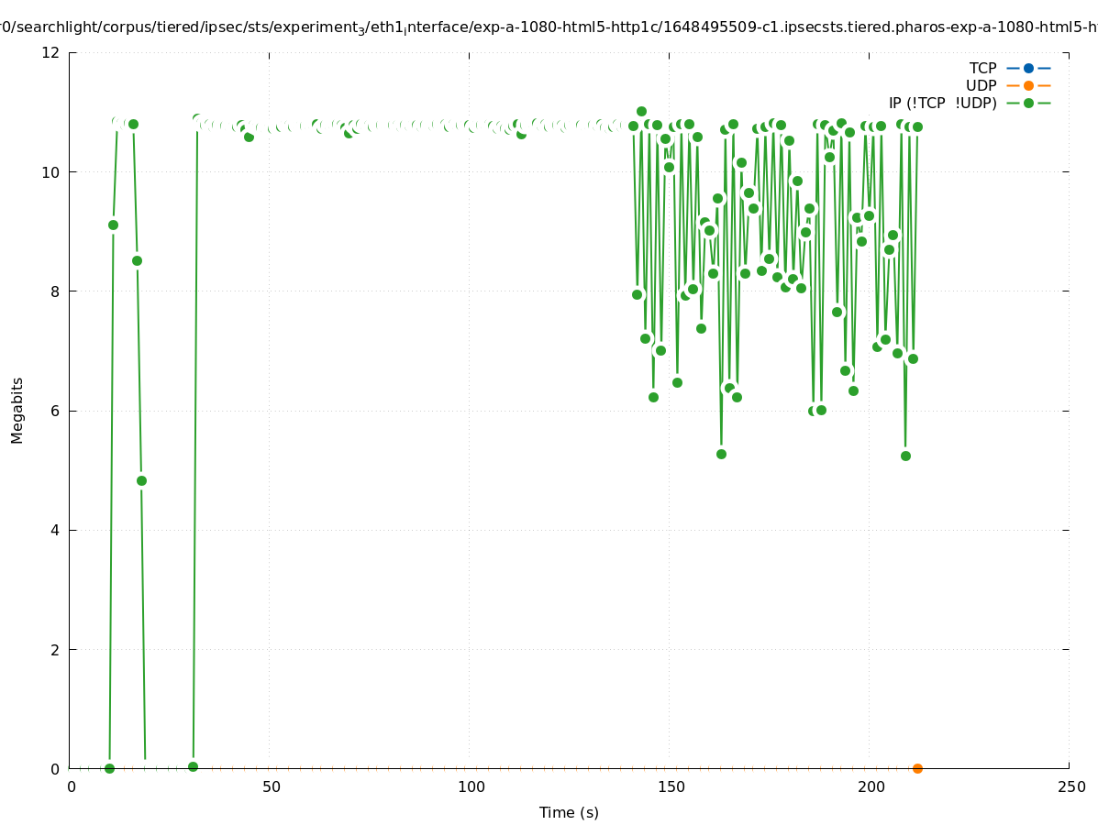Click the 12 tick label on the Megabits axis
Viewport: 1098px width, 825px height.
[51, 52]
